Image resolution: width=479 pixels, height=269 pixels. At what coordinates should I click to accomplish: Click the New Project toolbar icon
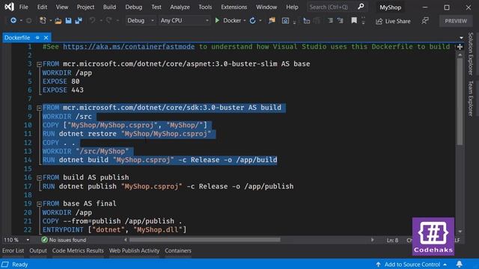point(43,20)
